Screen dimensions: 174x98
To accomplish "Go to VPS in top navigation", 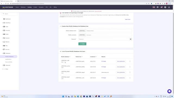I will pos(46,7).
